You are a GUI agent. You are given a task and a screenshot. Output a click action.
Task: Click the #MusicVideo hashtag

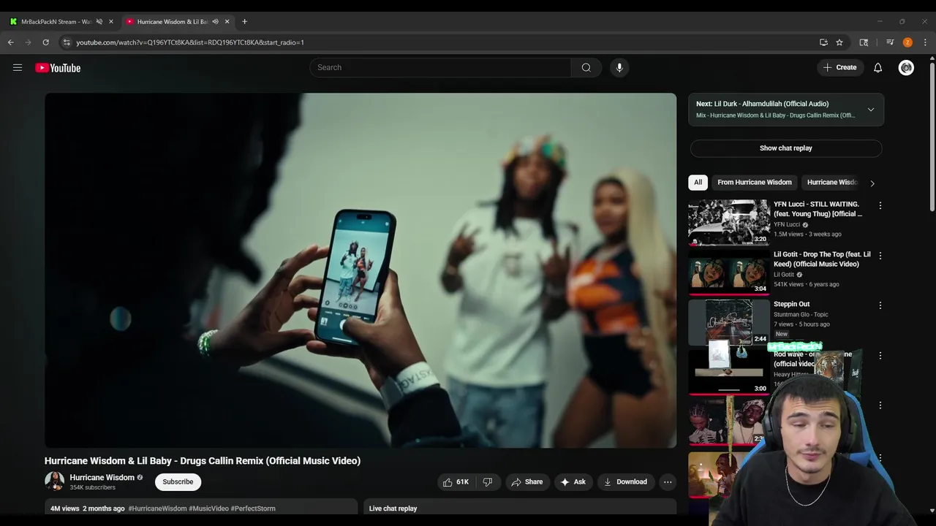pyautogui.click(x=208, y=508)
